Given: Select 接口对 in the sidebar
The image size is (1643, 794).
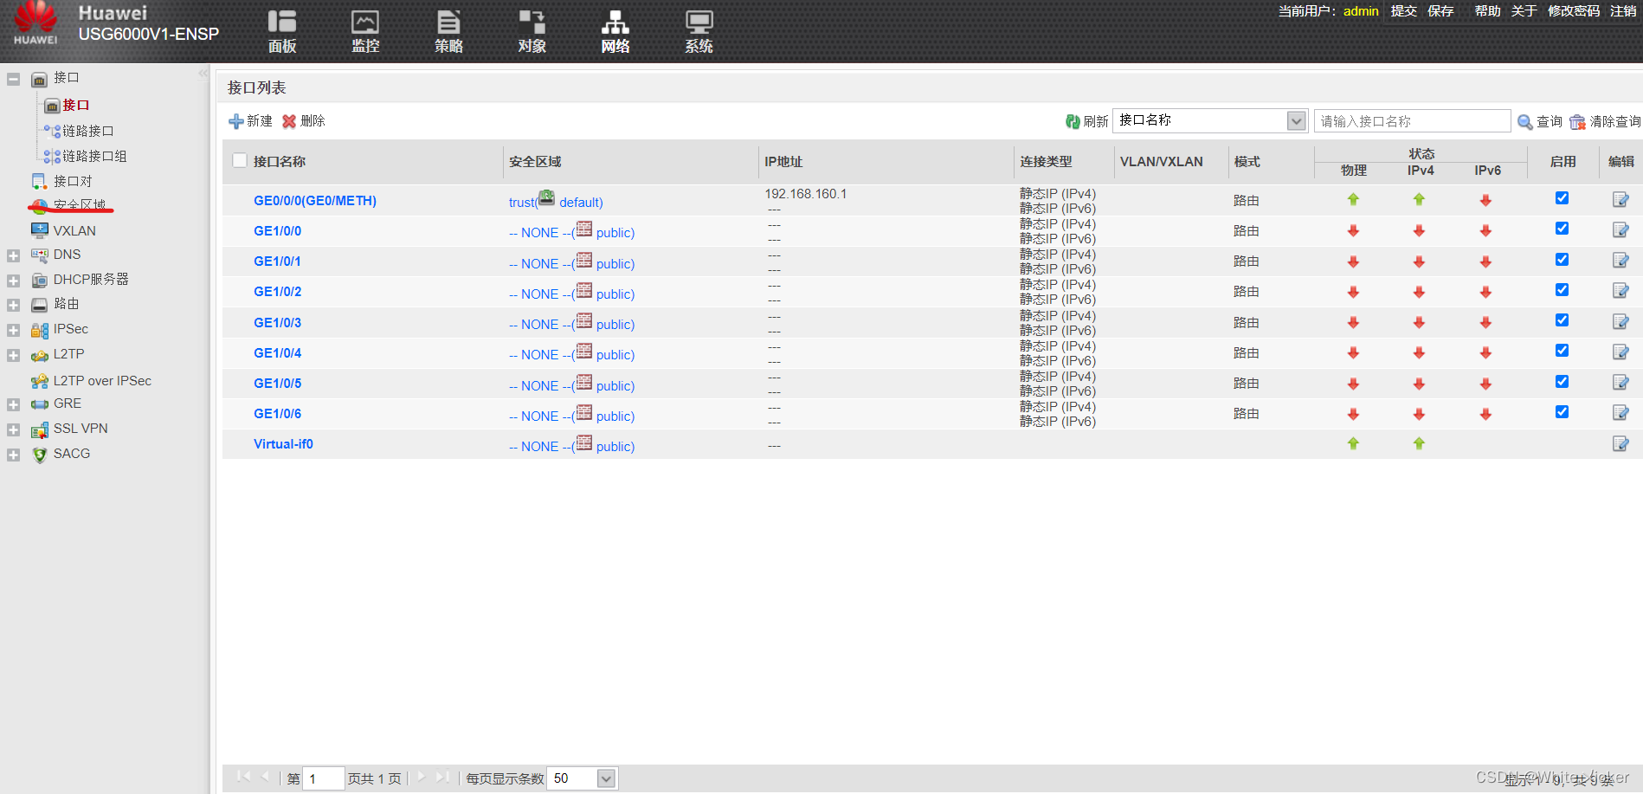Looking at the screenshot, I should (x=73, y=181).
